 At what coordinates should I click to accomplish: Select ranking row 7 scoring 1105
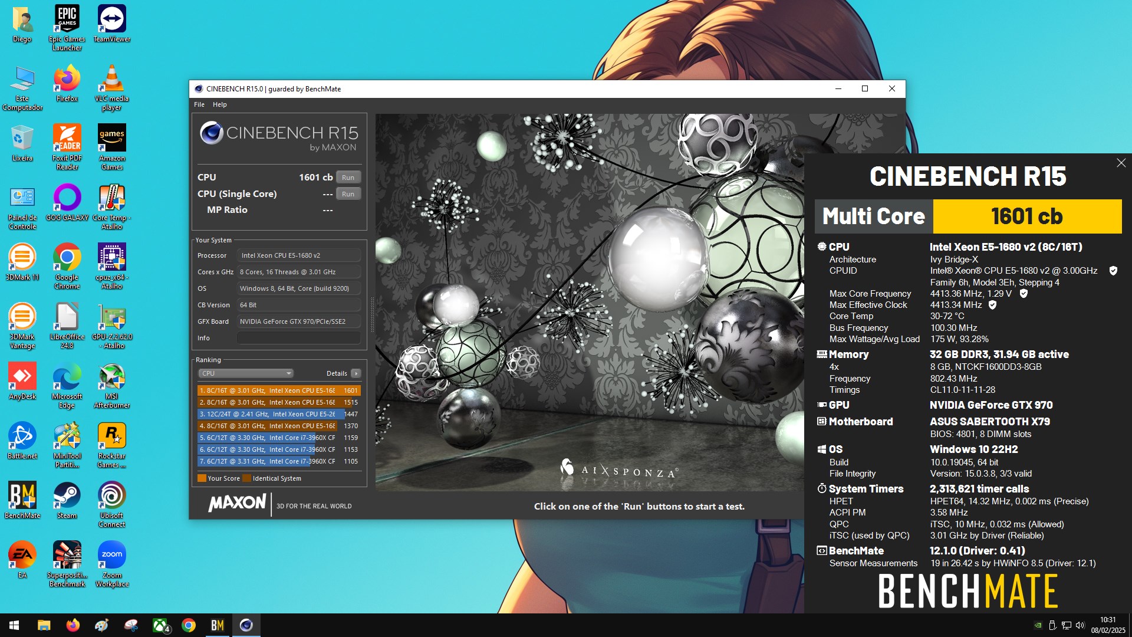pos(278,461)
